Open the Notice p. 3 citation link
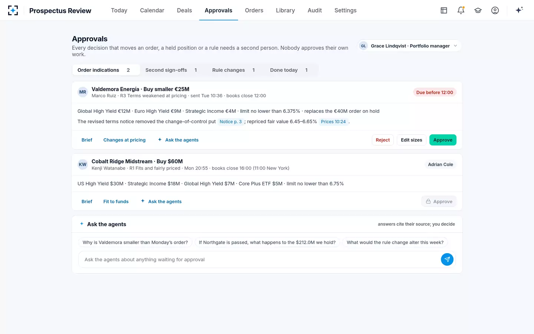The image size is (534, 334). pyautogui.click(x=231, y=122)
